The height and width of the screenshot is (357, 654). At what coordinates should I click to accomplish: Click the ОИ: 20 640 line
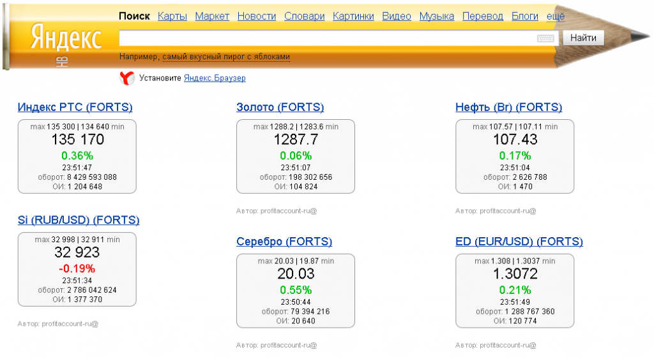point(296,321)
